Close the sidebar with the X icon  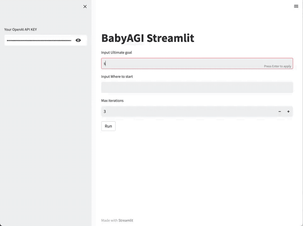click(85, 7)
